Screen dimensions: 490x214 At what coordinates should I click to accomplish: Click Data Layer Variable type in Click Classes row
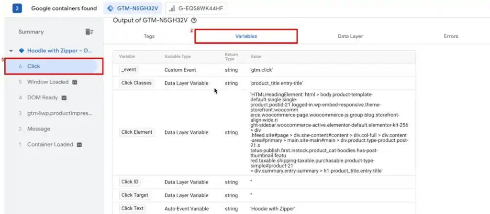click(x=187, y=83)
